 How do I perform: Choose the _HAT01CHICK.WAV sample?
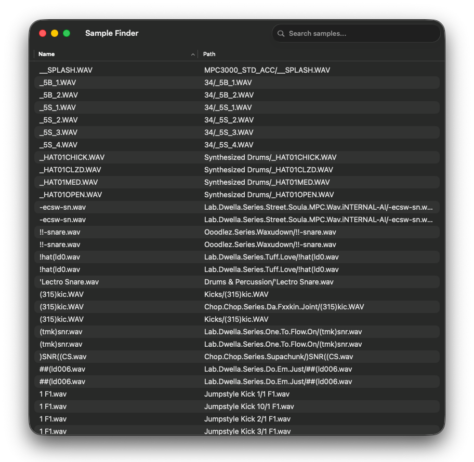237,157
